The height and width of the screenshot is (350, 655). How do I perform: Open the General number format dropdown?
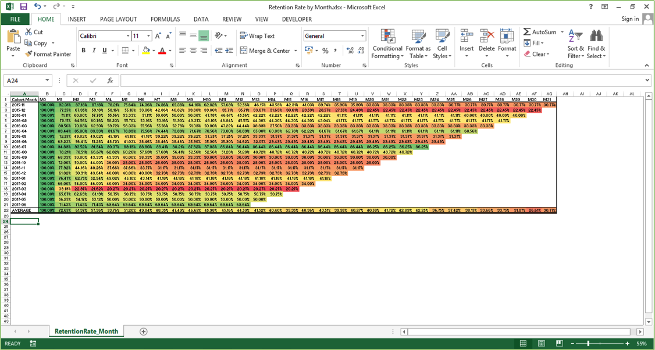(x=362, y=36)
